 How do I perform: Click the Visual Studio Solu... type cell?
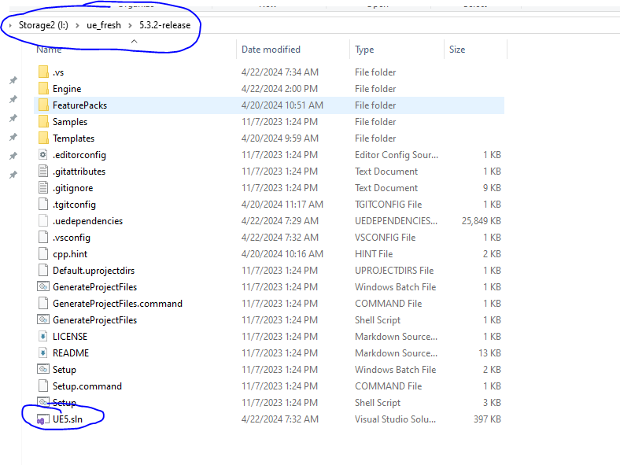pyautogui.click(x=395, y=419)
